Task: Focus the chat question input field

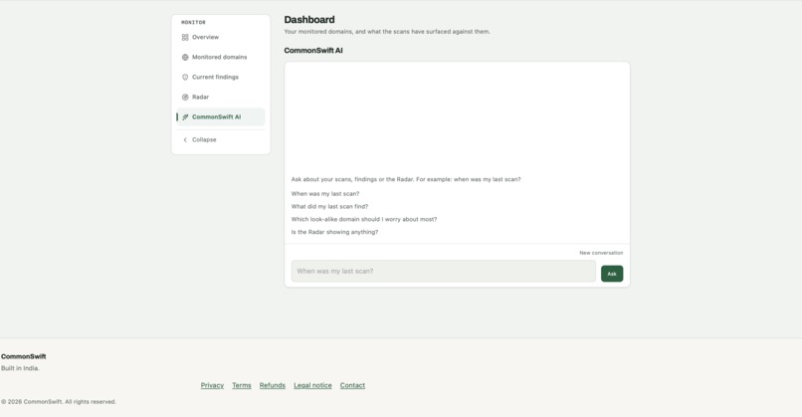Action: (444, 271)
